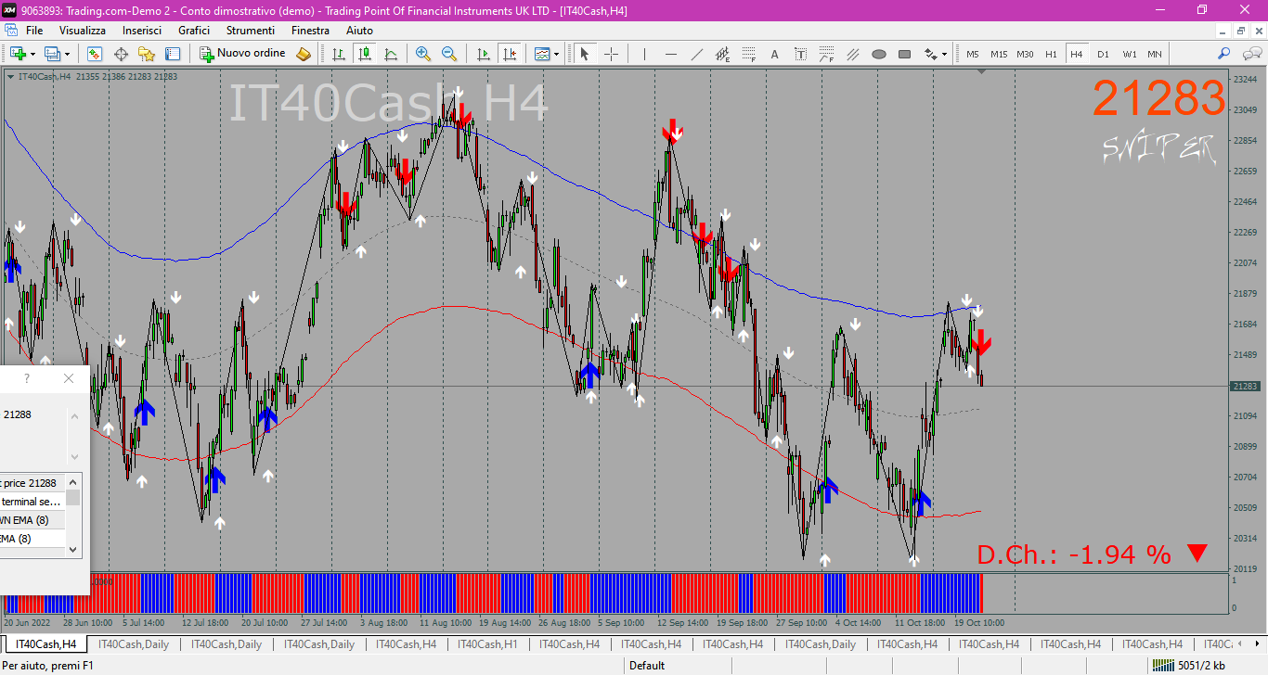
Task: Select the Fibonacci retracement tool
Action: click(x=748, y=54)
